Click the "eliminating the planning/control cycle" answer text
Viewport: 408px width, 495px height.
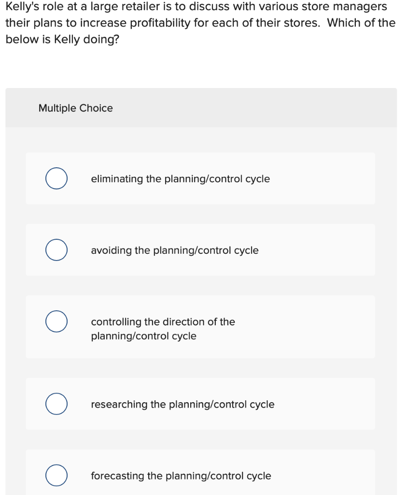[180, 179]
